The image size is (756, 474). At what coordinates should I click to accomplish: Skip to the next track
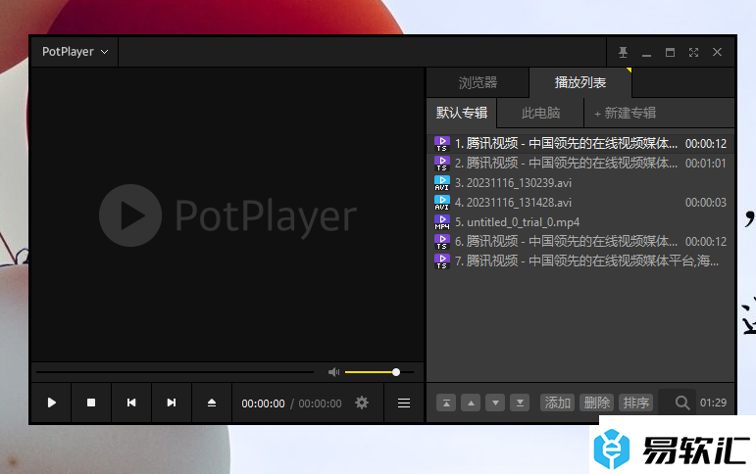tap(172, 403)
